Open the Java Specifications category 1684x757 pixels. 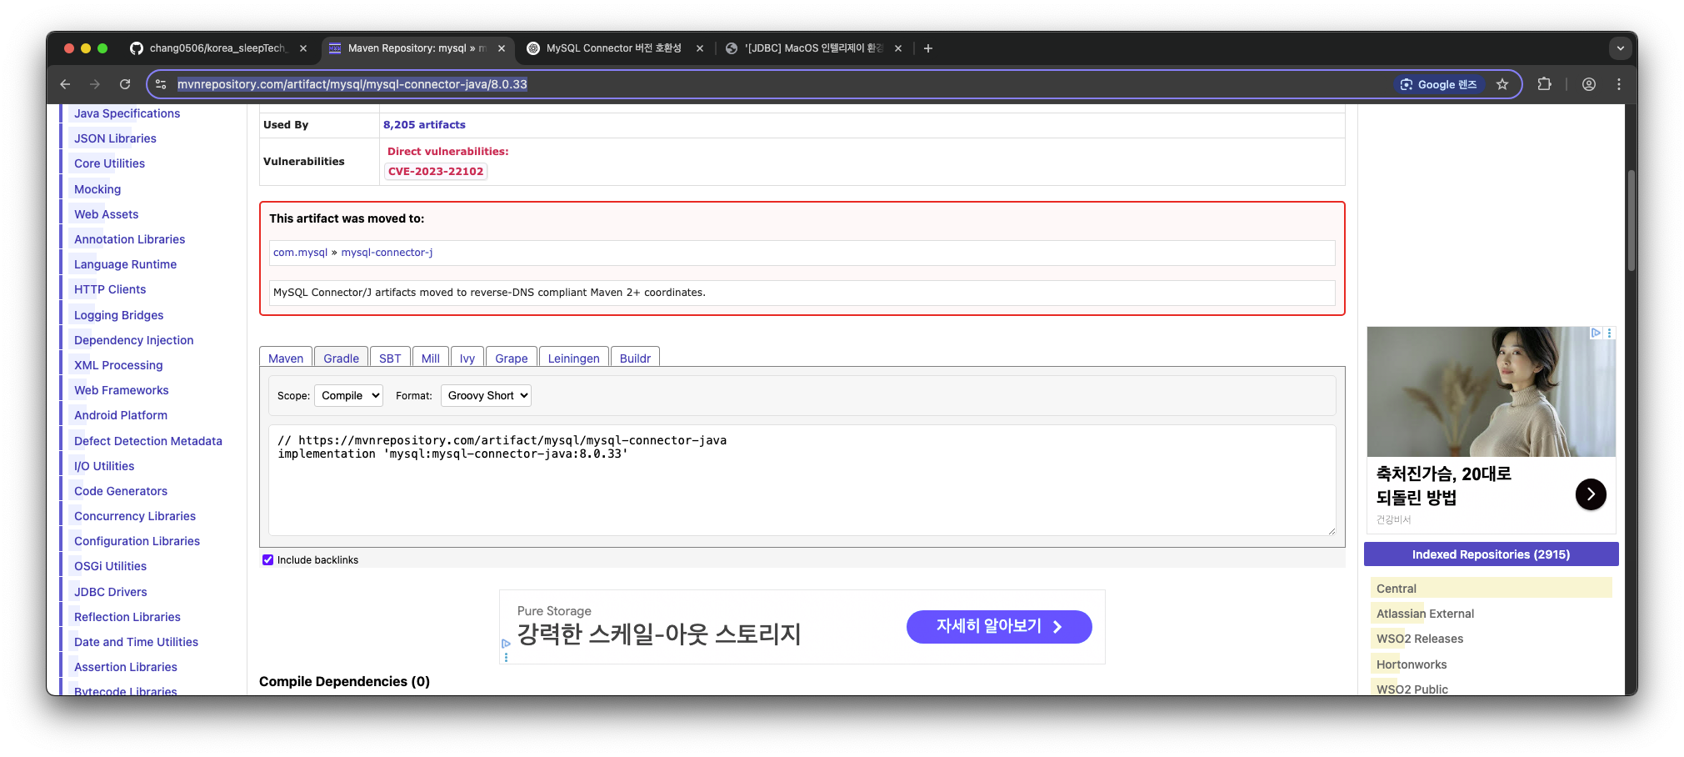coord(127,113)
